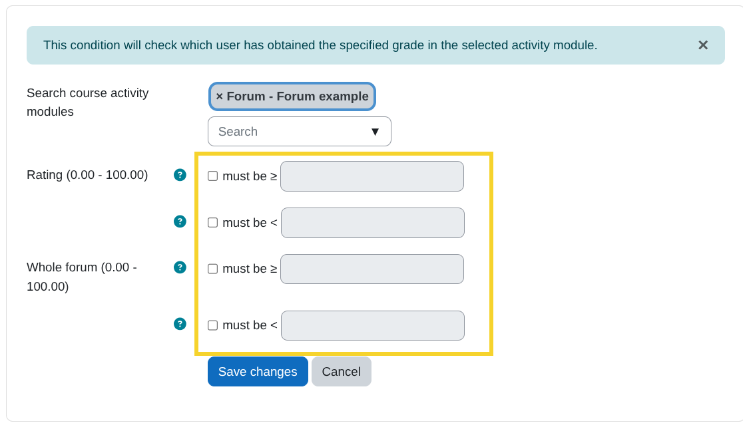
Task: Save changes to the condition
Action: [x=258, y=372]
